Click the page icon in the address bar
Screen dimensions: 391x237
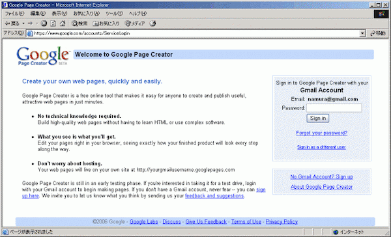30,33
